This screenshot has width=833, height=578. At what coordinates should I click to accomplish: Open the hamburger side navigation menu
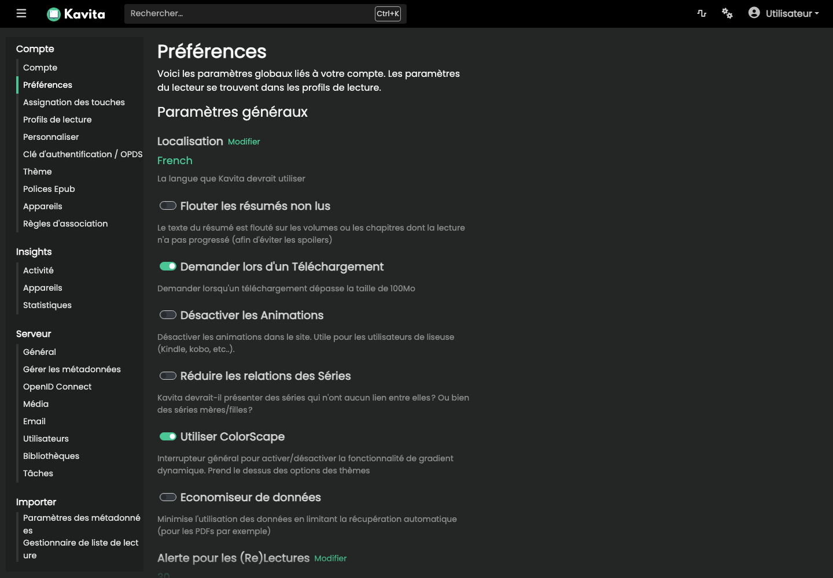click(21, 13)
